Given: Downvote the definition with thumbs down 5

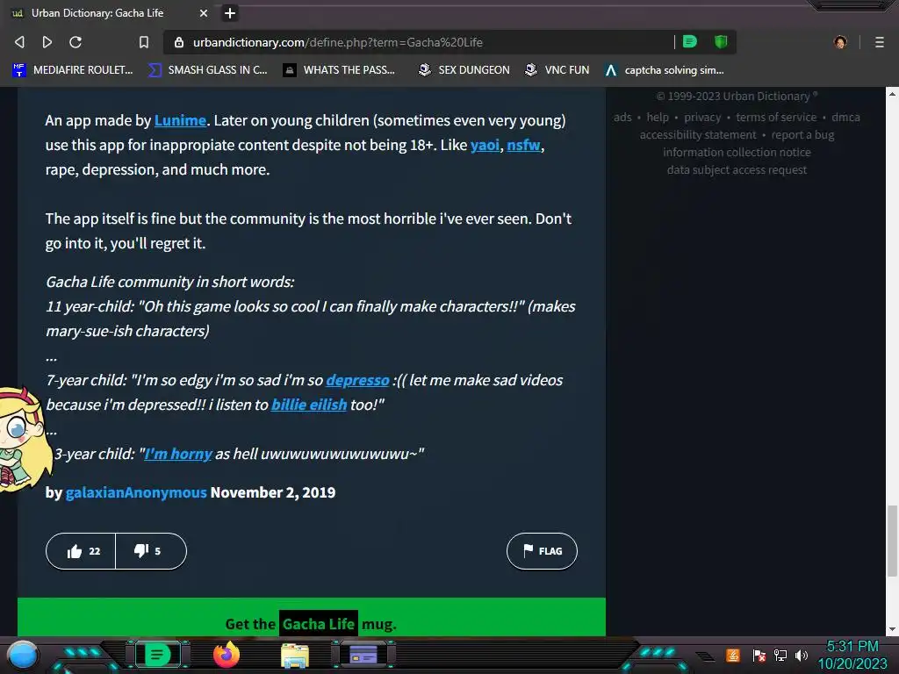Looking at the screenshot, I should pos(151,551).
